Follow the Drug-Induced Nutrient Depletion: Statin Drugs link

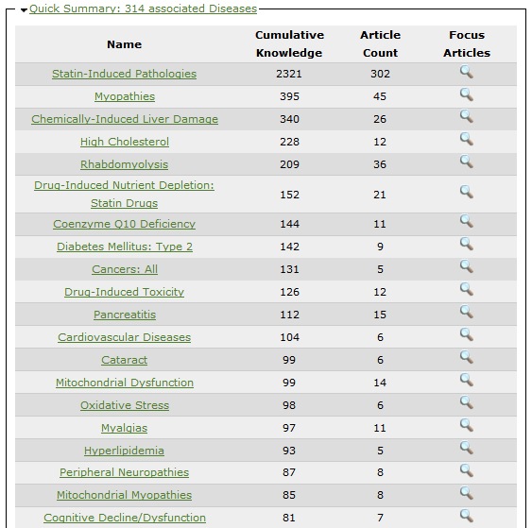click(124, 194)
